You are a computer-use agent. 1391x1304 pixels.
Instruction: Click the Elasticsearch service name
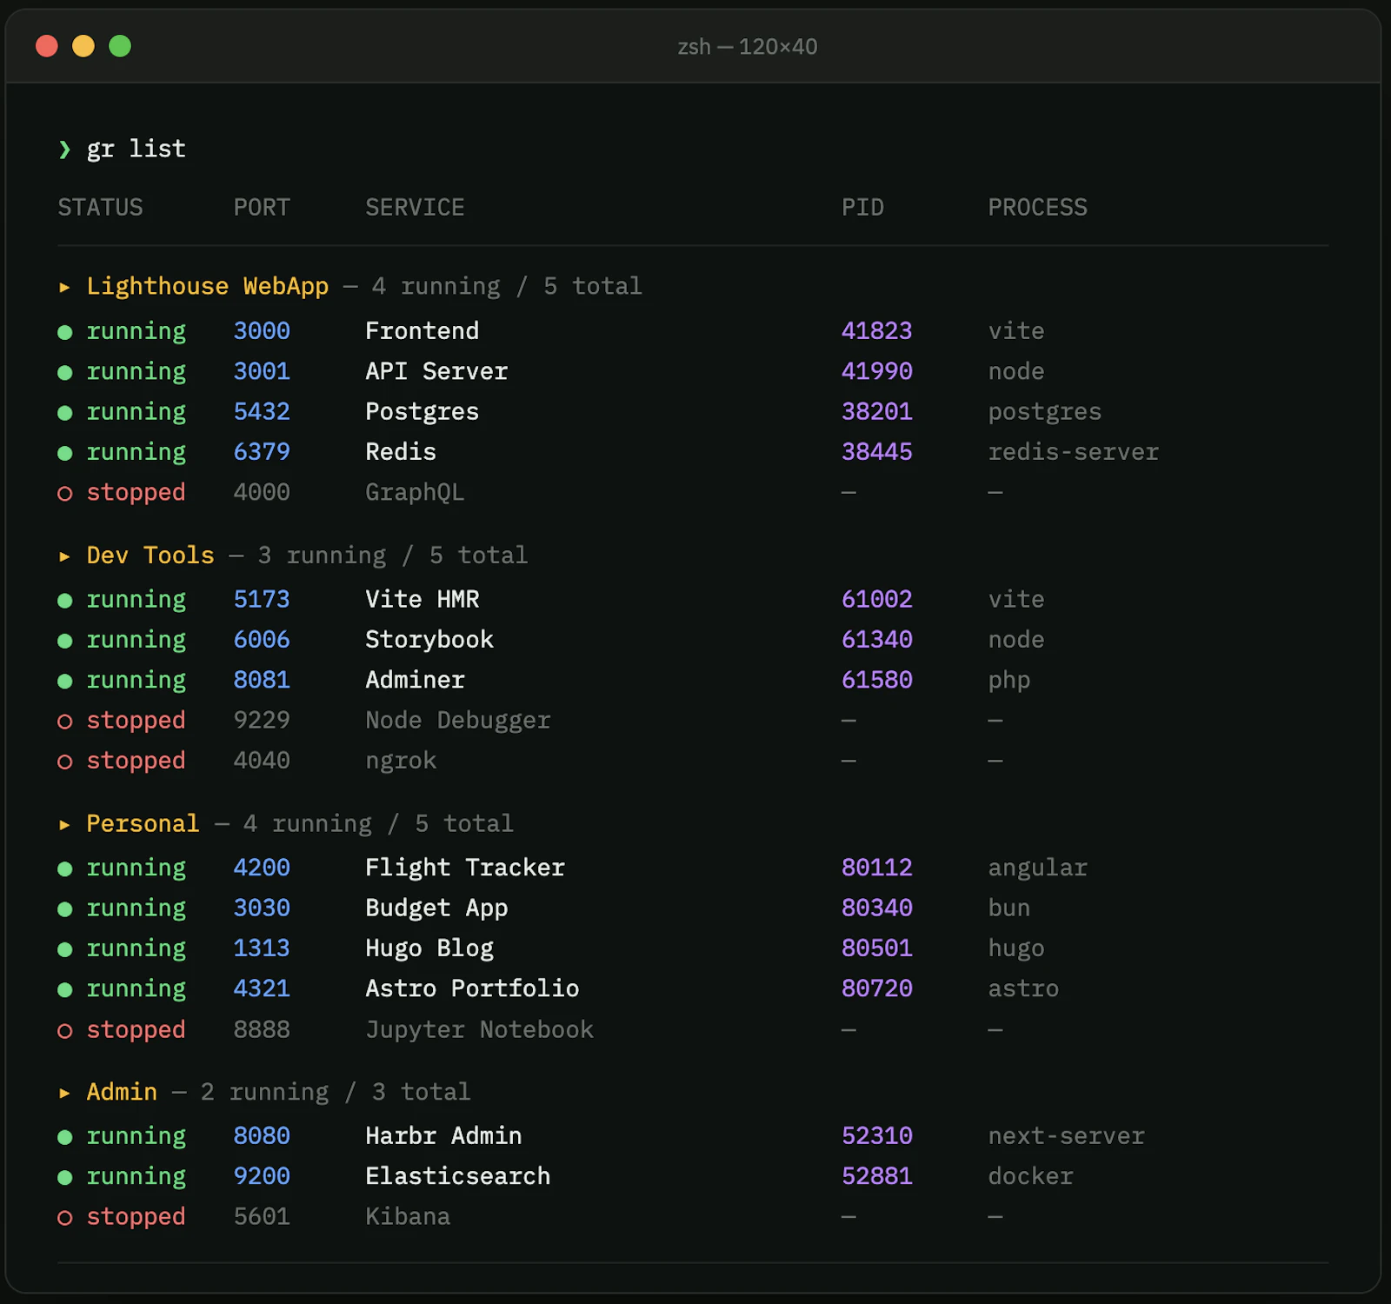(458, 1176)
